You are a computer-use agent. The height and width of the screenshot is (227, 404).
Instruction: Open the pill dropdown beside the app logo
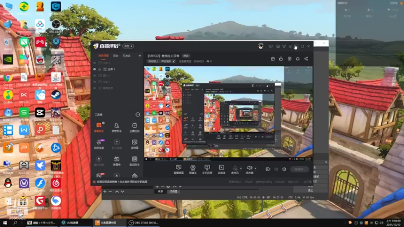[128, 46]
